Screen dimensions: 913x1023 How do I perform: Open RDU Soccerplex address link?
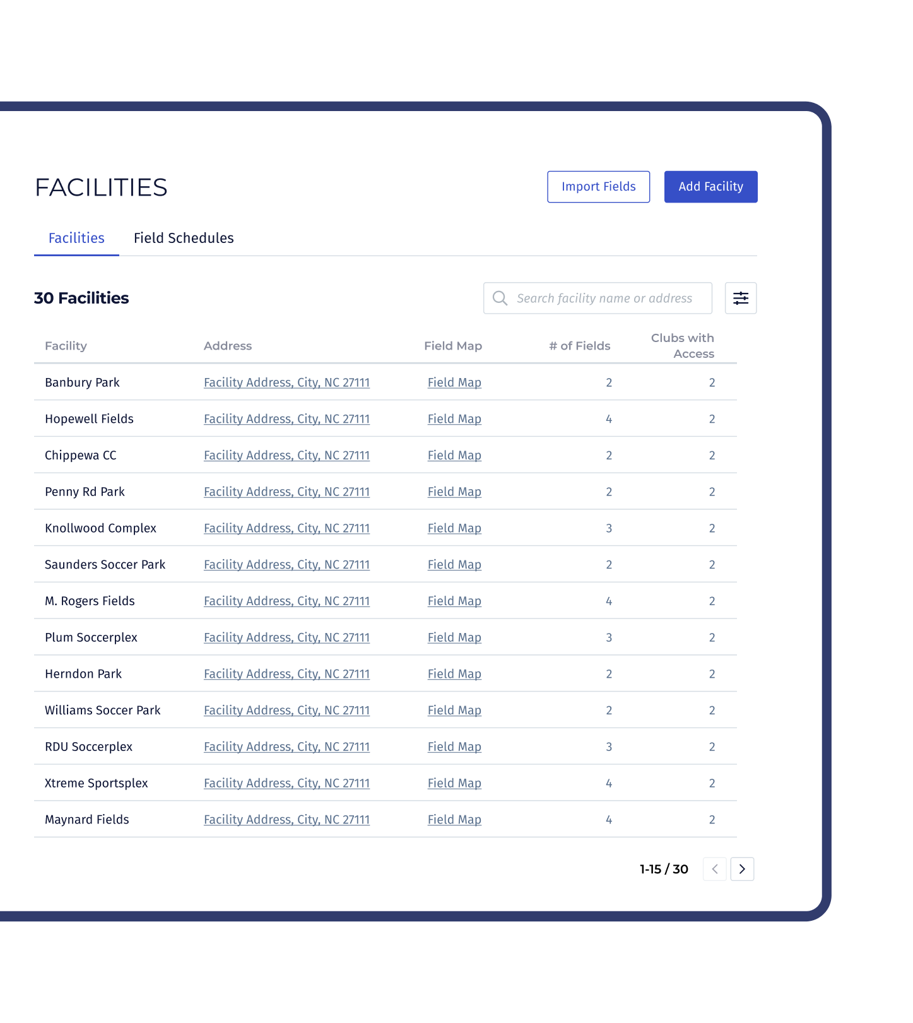286,747
